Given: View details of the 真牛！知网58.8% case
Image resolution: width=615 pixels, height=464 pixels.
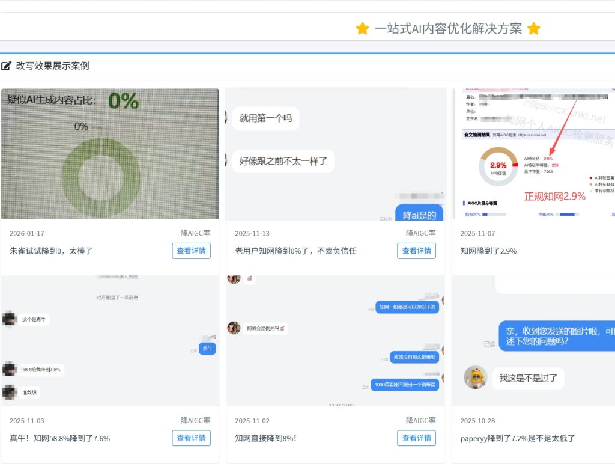Looking at the screenshot, I should (x=191, y=438).
